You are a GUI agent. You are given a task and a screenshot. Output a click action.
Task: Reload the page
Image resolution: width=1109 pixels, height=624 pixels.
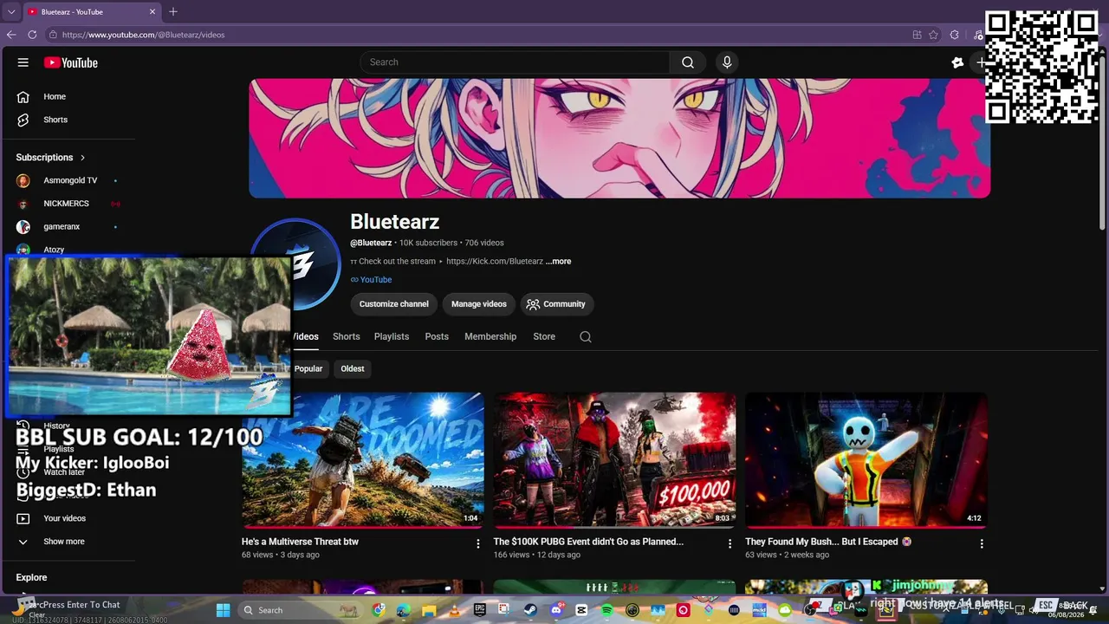tap(32, 35)
